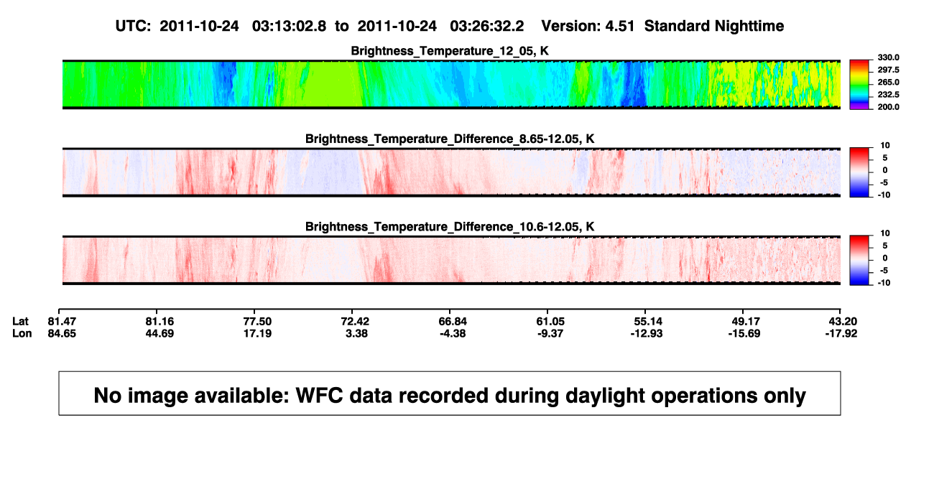Image resolution: width=934 pixels, height=479 pixels.
Task: Click latitude value 81.16
Action: [x=159, y=321]
